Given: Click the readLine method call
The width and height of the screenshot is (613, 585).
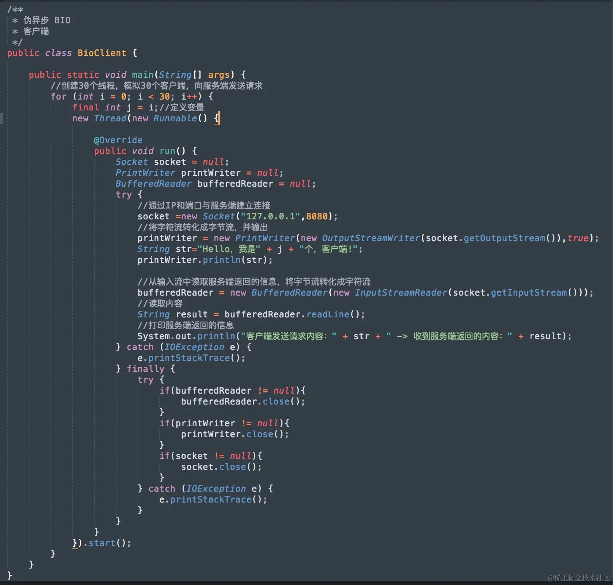Looking at the screenshot, I should point(328,314).
